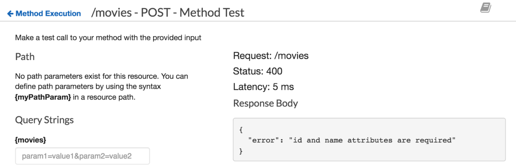
Task: Click the Query Strings section heading
Action: point(44,120)
